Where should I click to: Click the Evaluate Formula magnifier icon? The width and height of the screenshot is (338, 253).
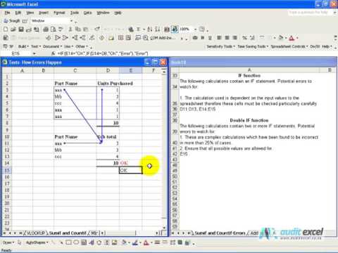point(146,38)
